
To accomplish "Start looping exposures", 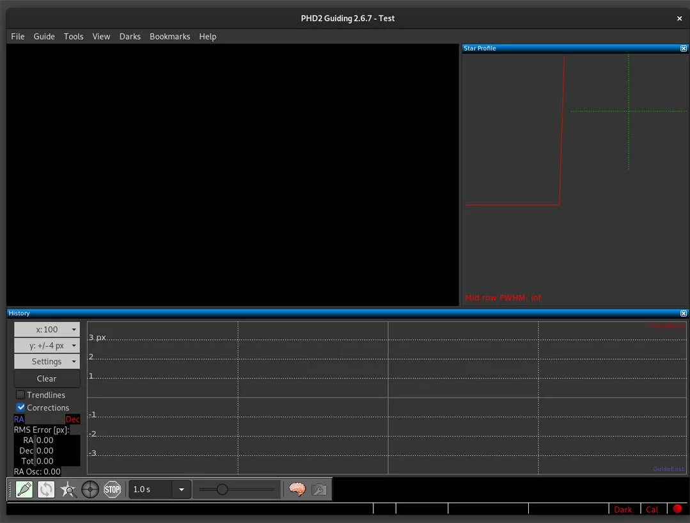I will click(x=46, y=490).
